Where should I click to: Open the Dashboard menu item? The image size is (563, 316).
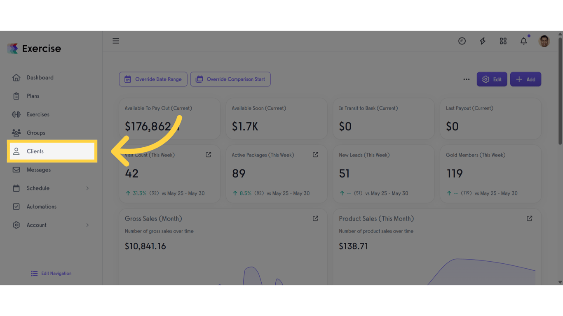pyautogui.click(x=40, y=77)
